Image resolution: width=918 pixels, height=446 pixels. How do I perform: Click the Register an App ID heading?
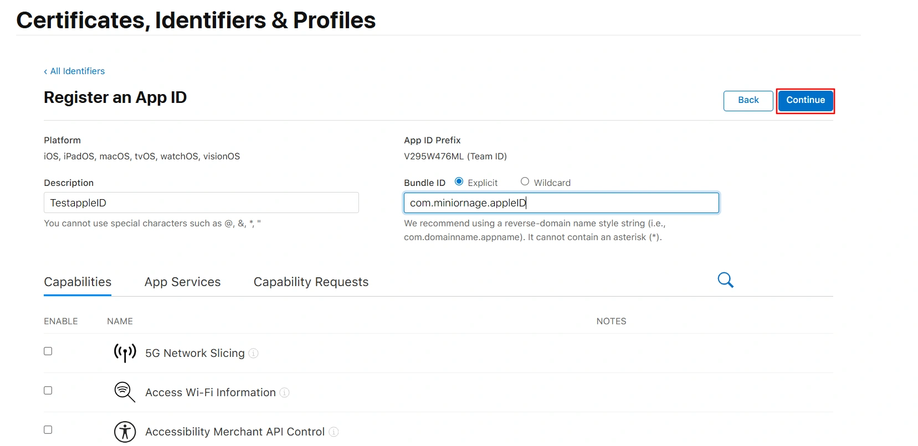pyautogui.click(x=115, y=97)
